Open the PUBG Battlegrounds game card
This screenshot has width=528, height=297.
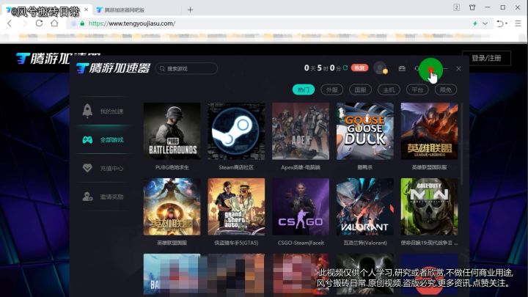[172, 131]
